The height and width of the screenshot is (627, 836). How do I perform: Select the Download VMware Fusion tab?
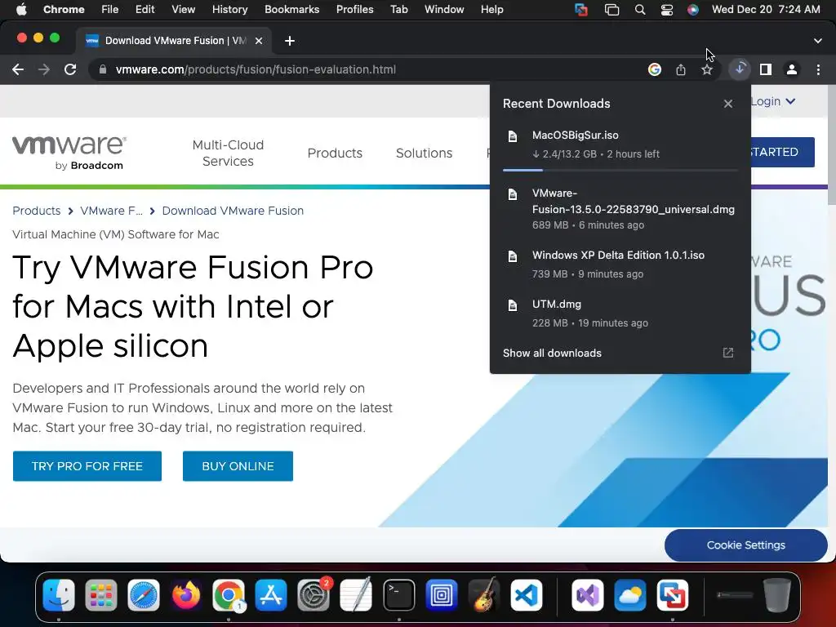point(173,41)
